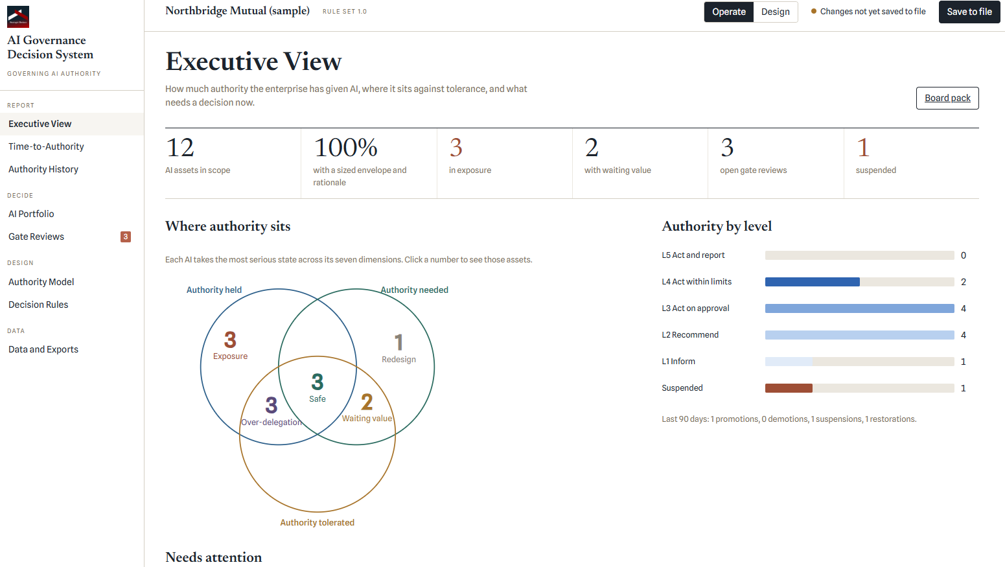Click the L4 Act within limits bar
1005x567 pixels.
tap(859, 282)
